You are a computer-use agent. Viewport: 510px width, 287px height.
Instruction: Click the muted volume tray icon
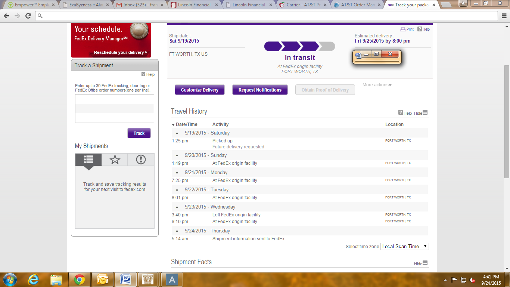(x=472, y=280)
